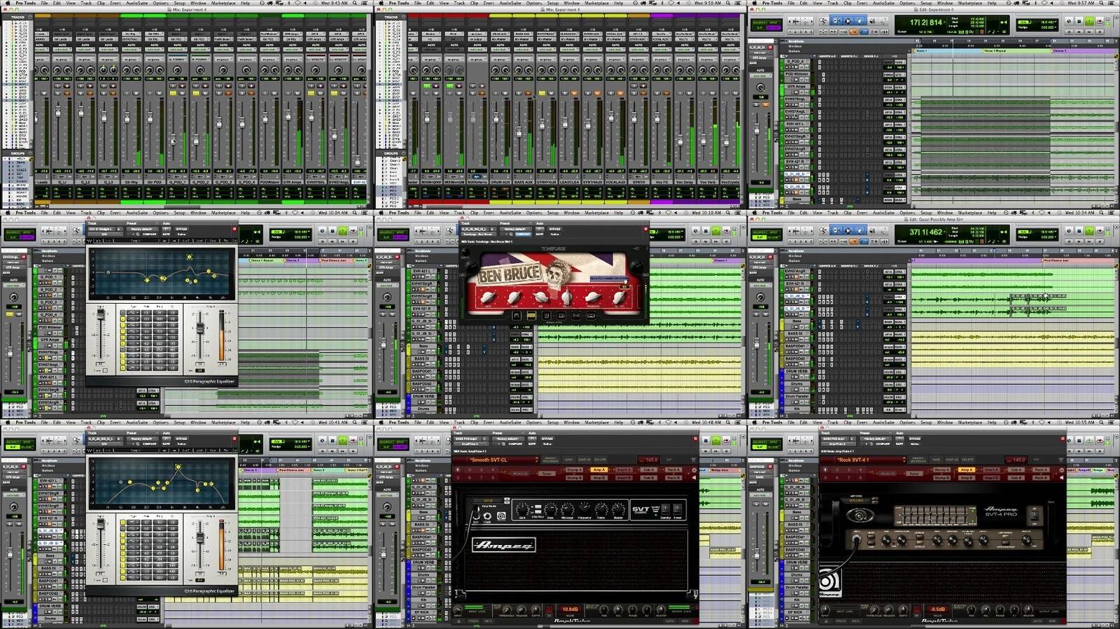Click the round Ampeg badge on bottom-right cabinet
Screen dimensions: 1120x629
(x=829, y=581)
